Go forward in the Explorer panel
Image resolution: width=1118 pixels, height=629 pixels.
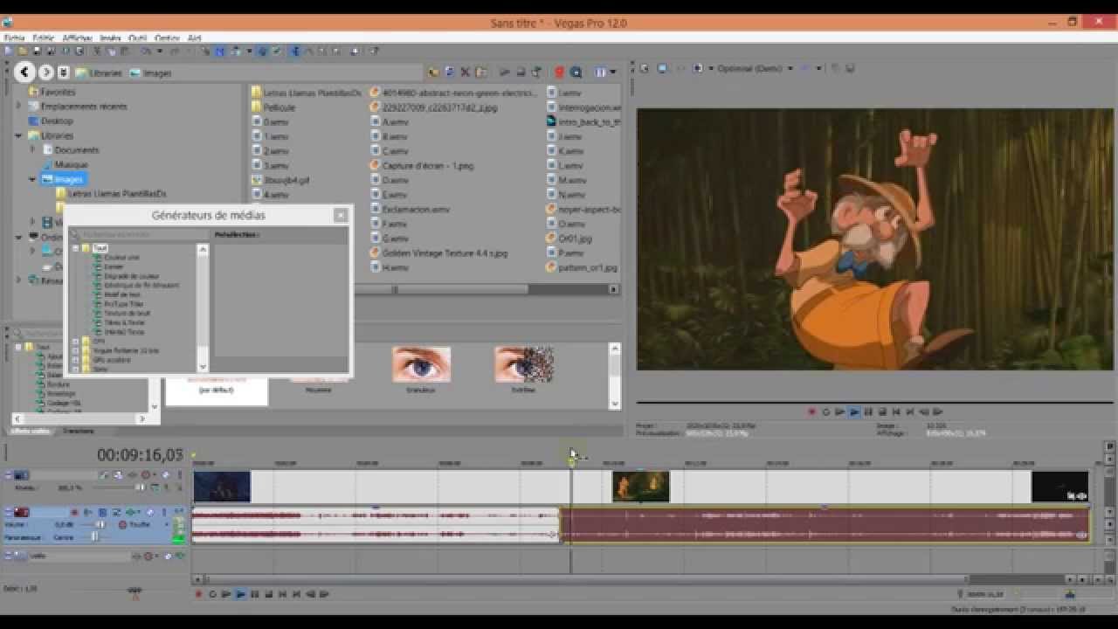(45, 73)
